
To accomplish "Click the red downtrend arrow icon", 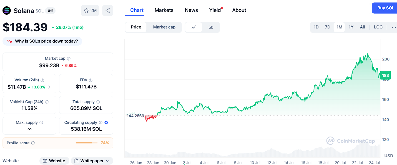I will 9,41.
